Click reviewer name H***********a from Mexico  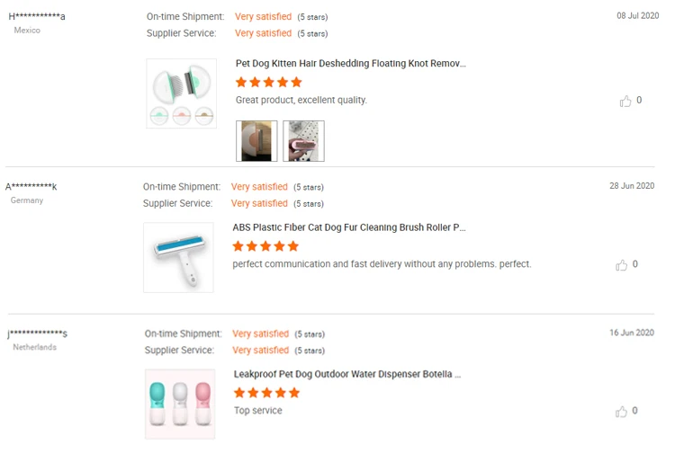tap(37, 16)
